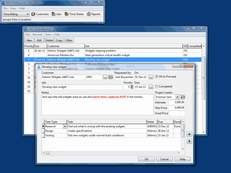231x173 pixels.
Task: Check the Completed checkbox
Action: pyautogui.click(x=157, y=86)
